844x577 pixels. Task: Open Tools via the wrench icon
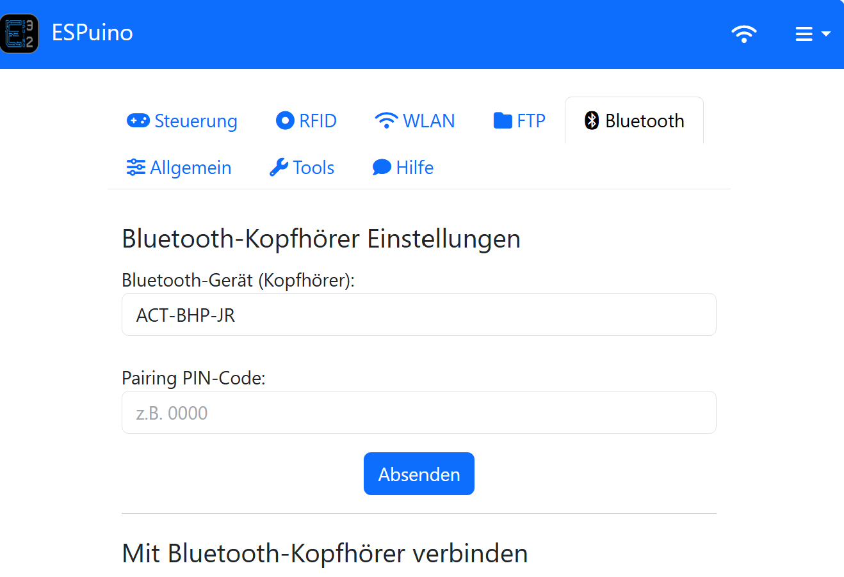click(x=279, y=168)
